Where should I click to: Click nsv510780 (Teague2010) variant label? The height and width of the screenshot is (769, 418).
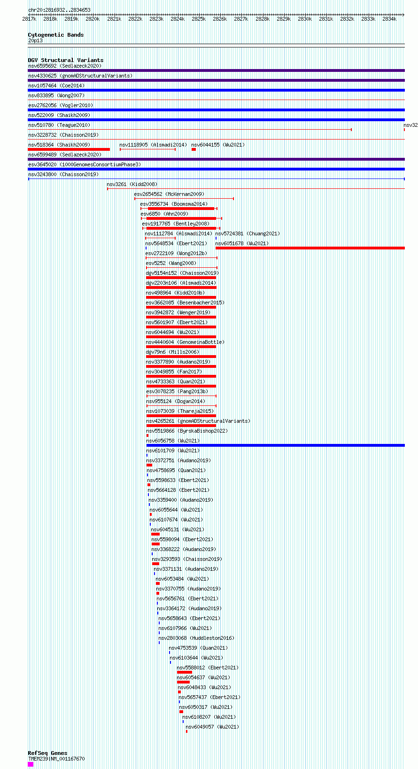pos(59,125)
